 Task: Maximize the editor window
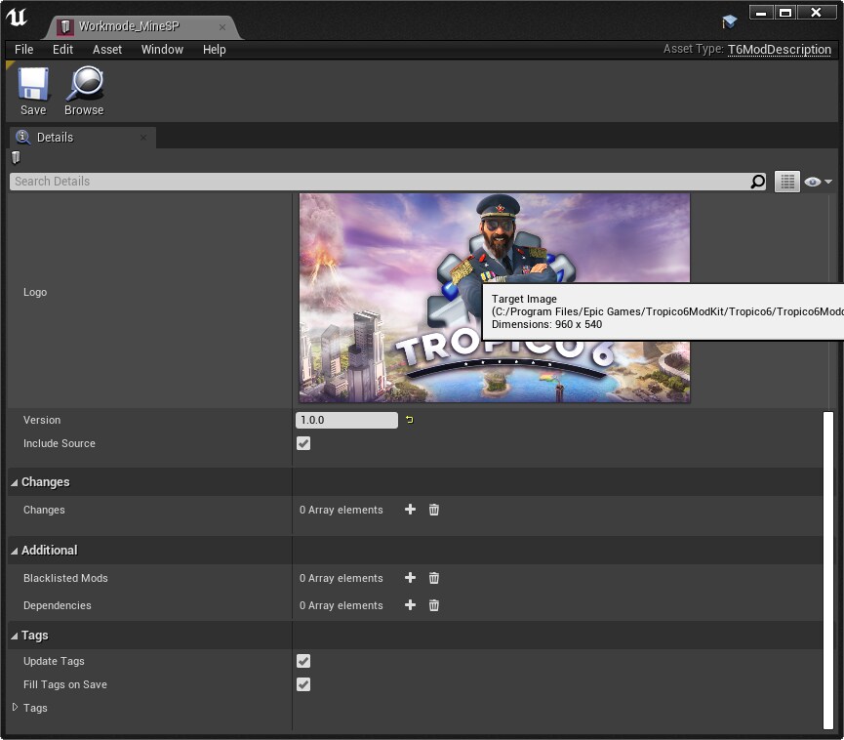pos(785,13)
